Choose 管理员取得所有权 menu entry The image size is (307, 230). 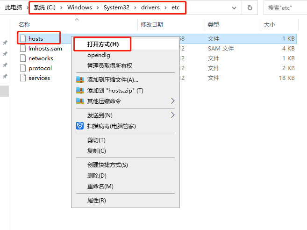pos(110,65)
